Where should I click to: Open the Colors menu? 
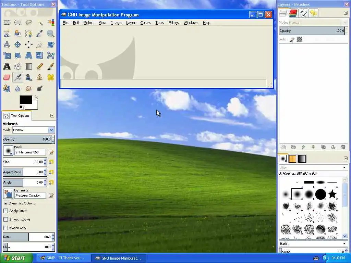pos(145,23)
